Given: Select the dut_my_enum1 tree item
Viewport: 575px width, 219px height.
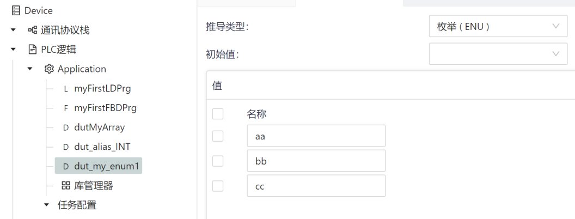Looking at the screenshot, I should 98,166.
